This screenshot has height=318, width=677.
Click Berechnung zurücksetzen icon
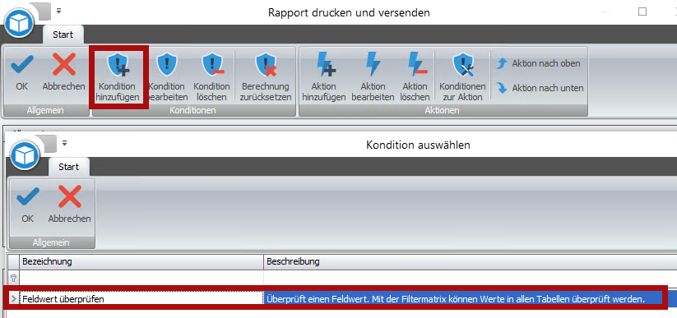click(x=267, y=65)
